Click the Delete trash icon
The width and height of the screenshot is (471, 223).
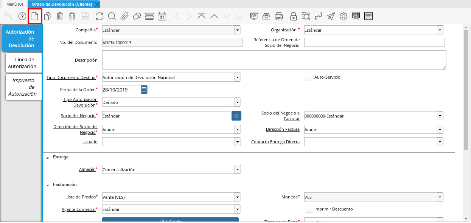(60, 16)
